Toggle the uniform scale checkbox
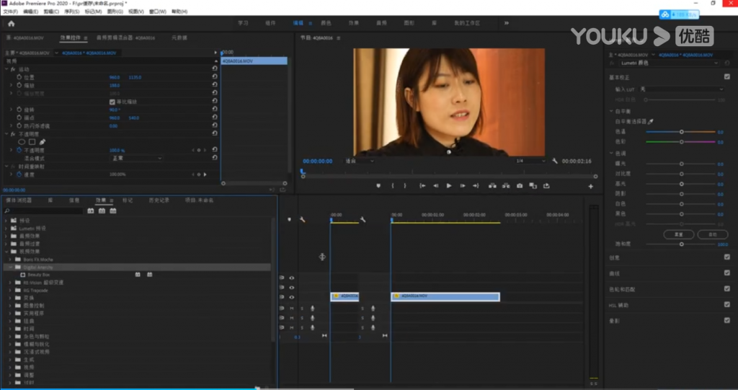 [x=112, y=102]
